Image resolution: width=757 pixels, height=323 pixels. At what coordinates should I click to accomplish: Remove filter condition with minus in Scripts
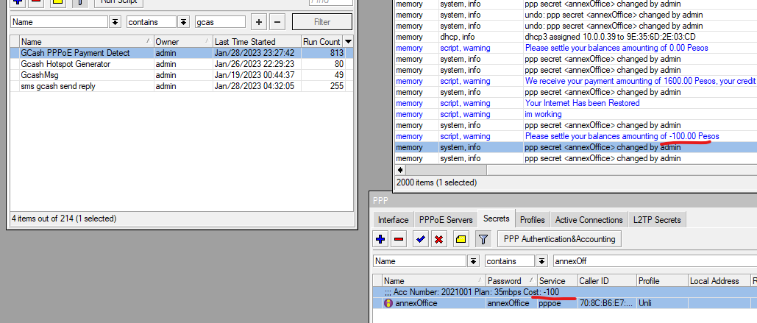tap(277, 22)
